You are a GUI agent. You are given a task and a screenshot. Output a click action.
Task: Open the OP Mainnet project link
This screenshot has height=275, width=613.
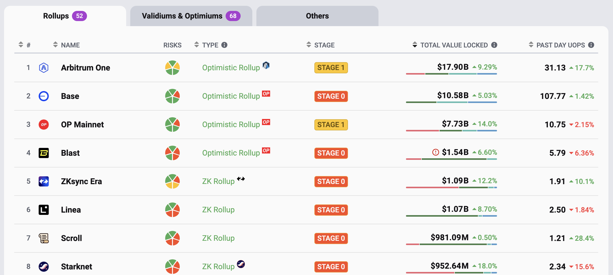(82, 125)
